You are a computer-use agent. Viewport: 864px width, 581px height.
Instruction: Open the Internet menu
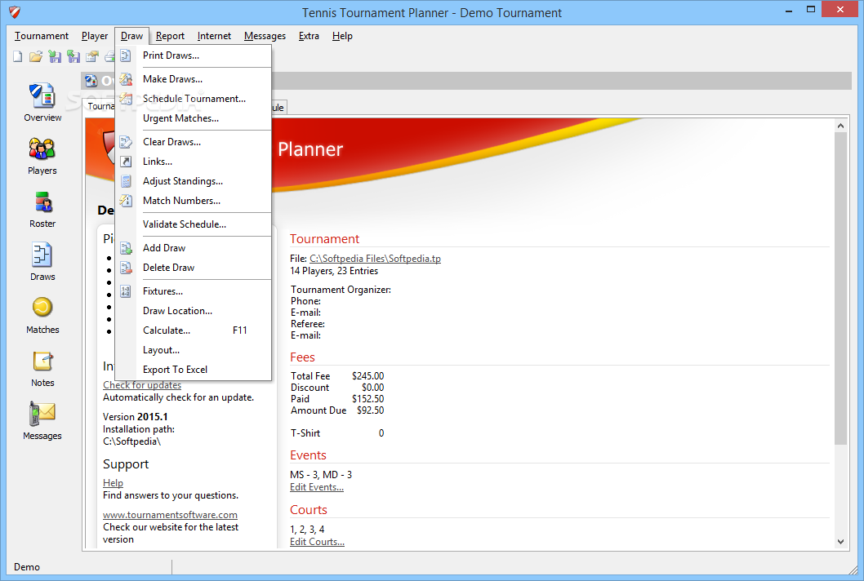pos(214,36)
